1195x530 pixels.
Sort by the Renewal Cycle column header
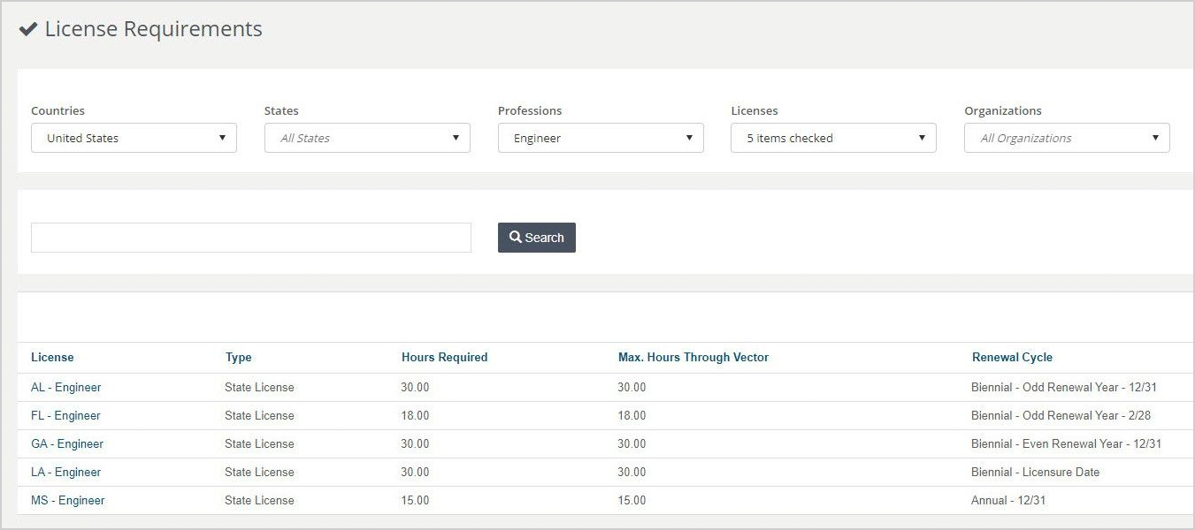point(1012,358)
